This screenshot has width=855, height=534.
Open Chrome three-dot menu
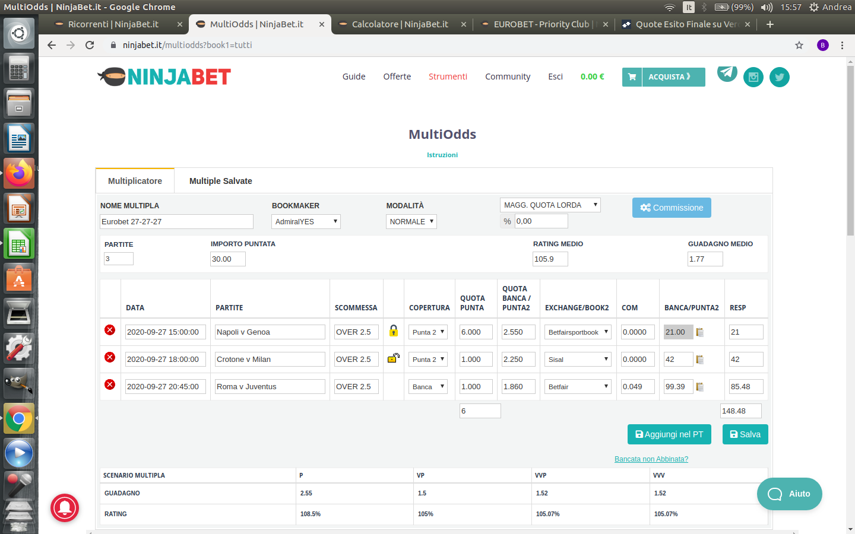click(842, 45)
